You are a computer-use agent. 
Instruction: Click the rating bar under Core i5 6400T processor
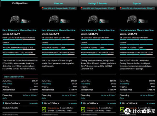[x=58, y=40]
